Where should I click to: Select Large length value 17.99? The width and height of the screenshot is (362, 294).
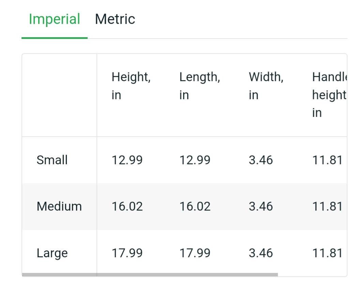coord(195,253)
